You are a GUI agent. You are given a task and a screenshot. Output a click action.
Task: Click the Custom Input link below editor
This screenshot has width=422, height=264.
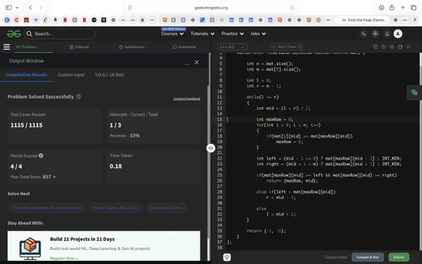click(336, 257)
